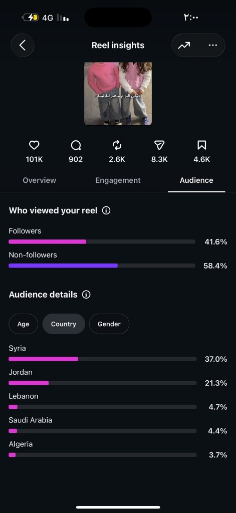The height and width of the screenshot is (513, 236).
Task: Switch to the Engagement tab
Action: [118, 180]
